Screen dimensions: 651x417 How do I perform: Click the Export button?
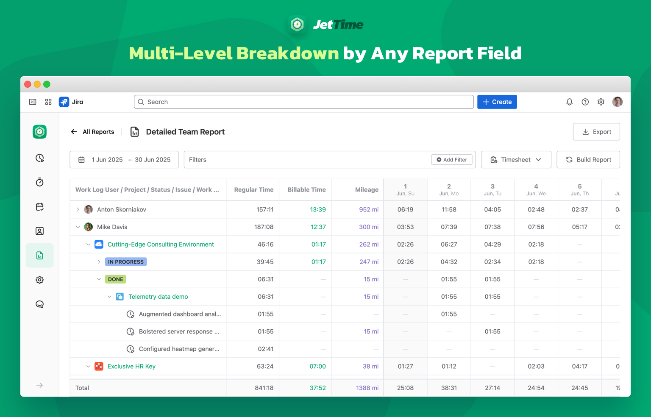596,131
